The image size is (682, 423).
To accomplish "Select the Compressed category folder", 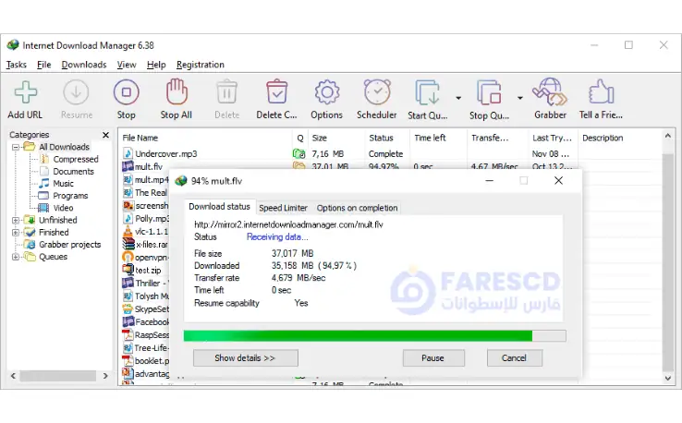I will point(75,160).
